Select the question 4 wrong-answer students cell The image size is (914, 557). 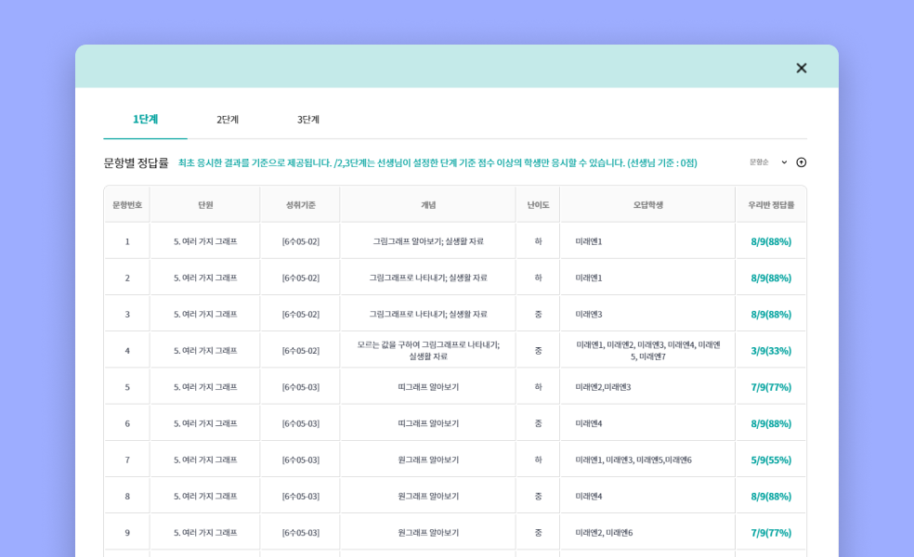tap(647, 350)
